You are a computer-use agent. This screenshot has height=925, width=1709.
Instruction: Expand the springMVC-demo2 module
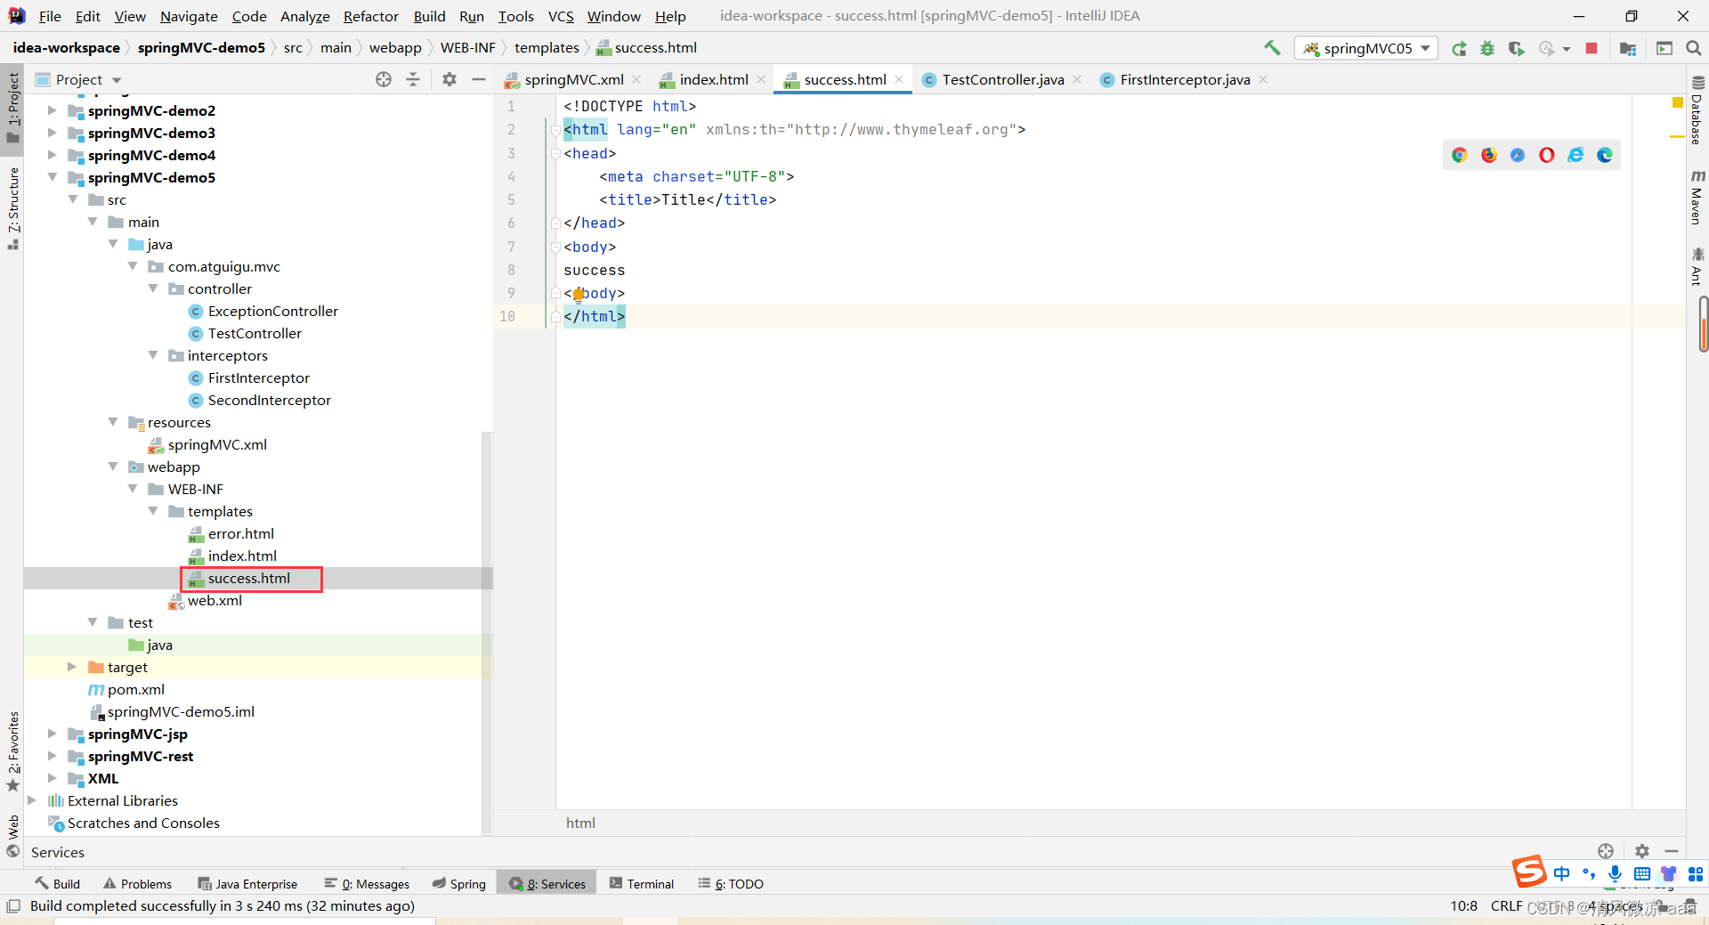(52, 110)
